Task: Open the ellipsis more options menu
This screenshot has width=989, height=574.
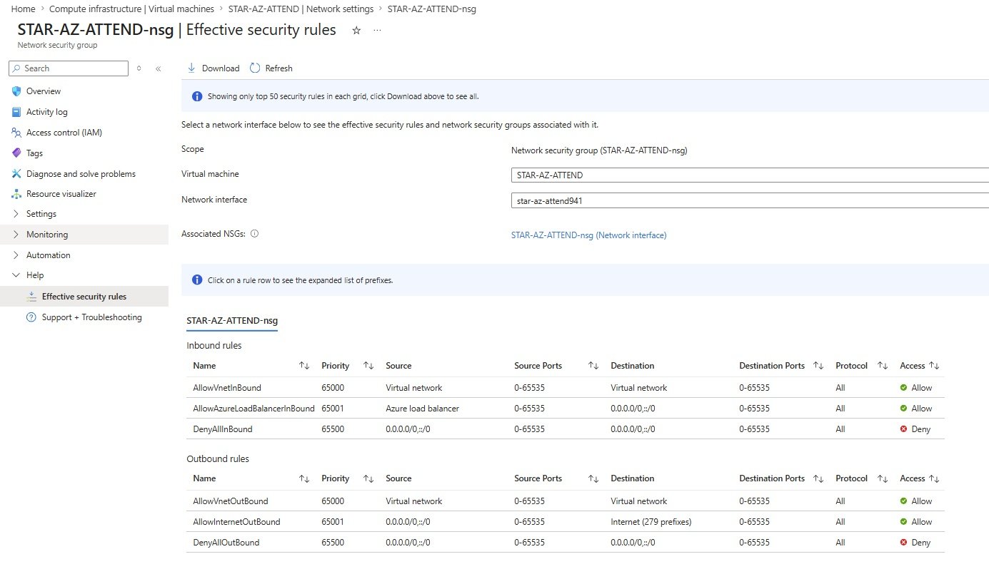Action: 377,31
